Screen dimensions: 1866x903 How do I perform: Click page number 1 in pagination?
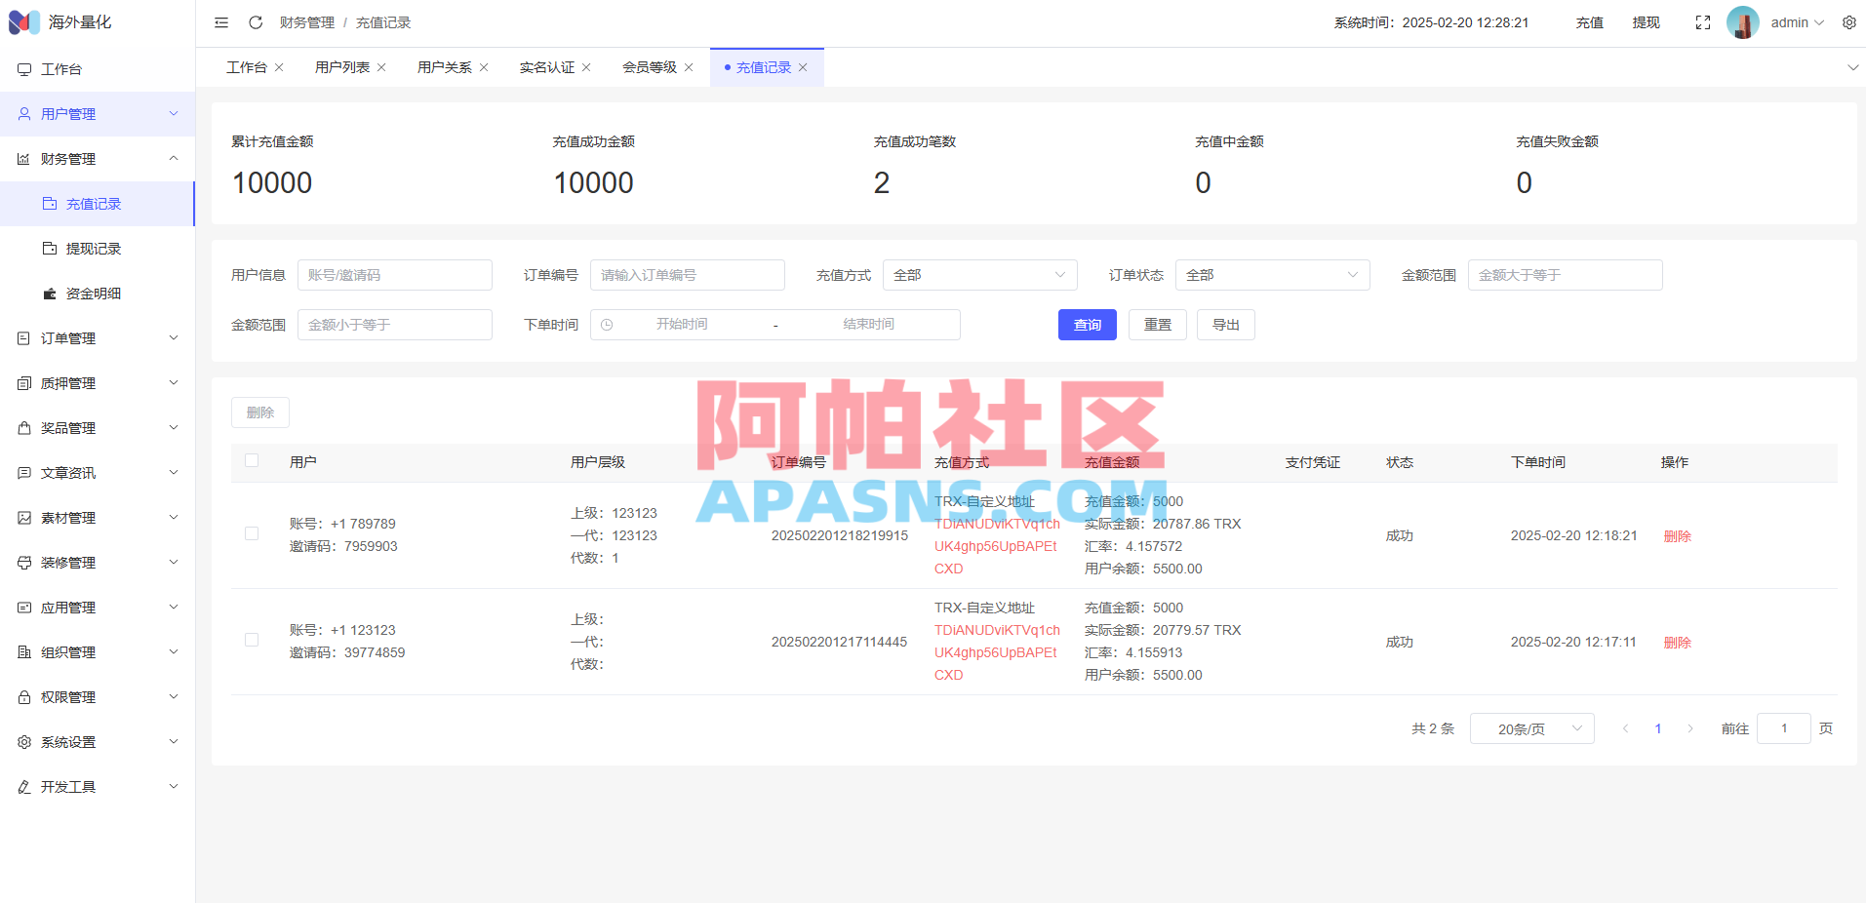tap(1658, 727)
